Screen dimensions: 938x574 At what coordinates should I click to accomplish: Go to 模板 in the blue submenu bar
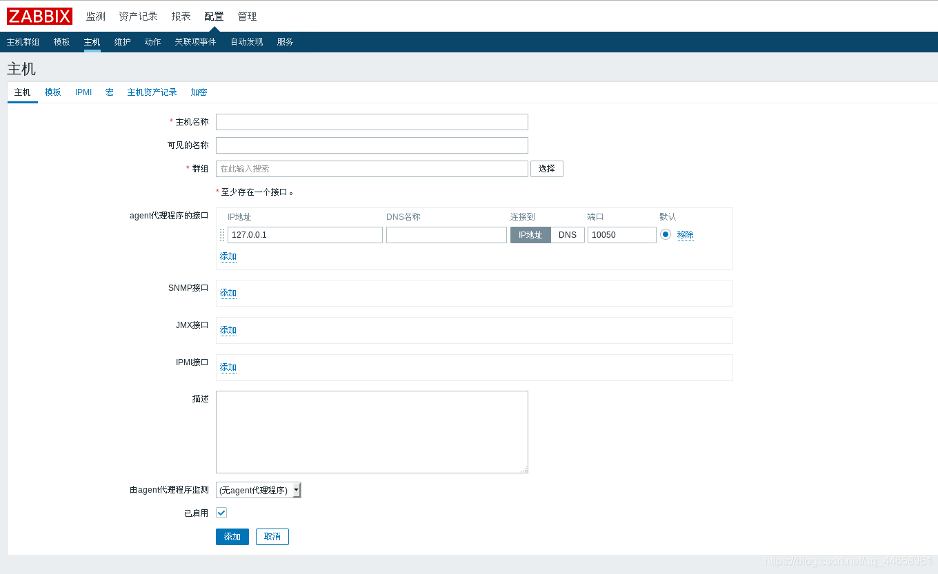coord(62,42)
